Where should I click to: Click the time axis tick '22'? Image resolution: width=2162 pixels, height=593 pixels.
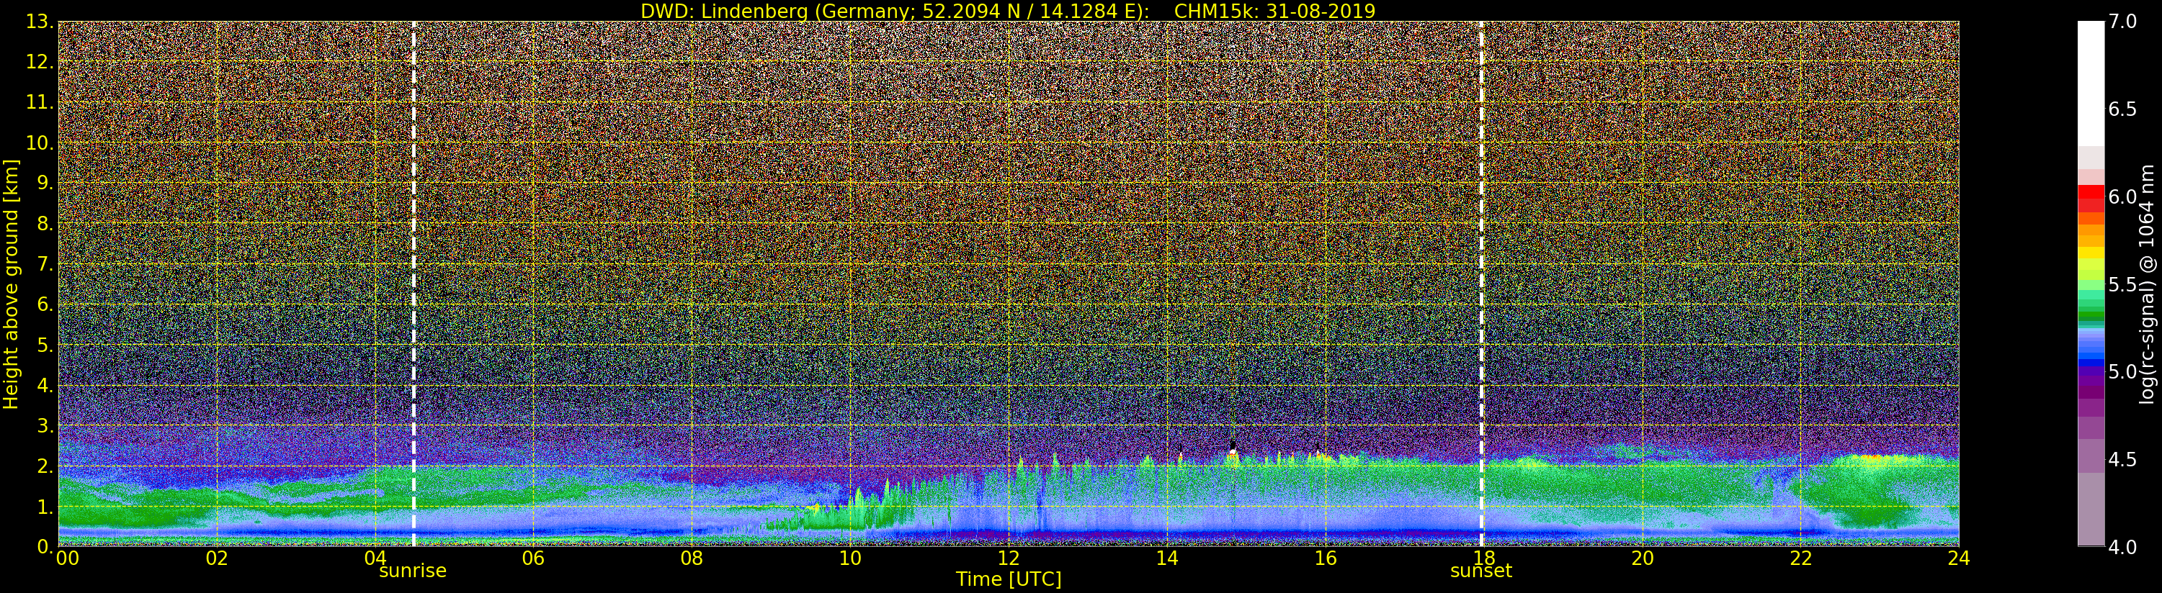coord(1800,558)
